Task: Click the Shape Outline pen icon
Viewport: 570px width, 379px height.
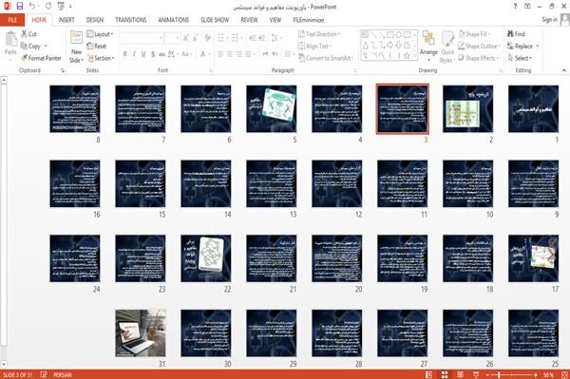Action: [462, 46]
